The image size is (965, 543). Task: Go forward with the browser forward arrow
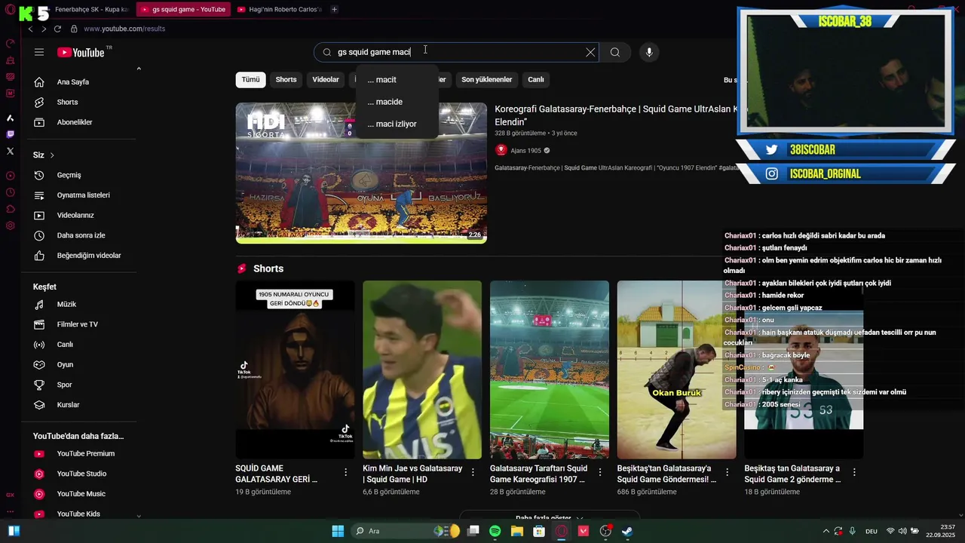point(44,29)
